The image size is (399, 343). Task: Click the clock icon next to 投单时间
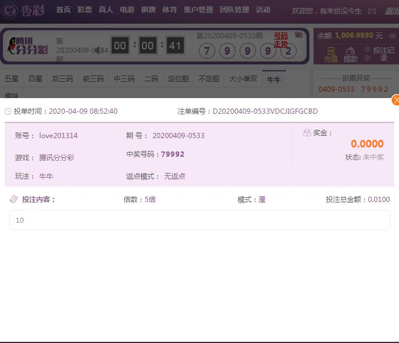click(x=8, y=111)
